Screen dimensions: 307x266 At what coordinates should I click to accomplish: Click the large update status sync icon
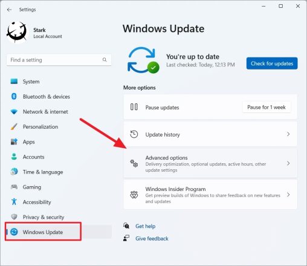click(x=143, y=60)
